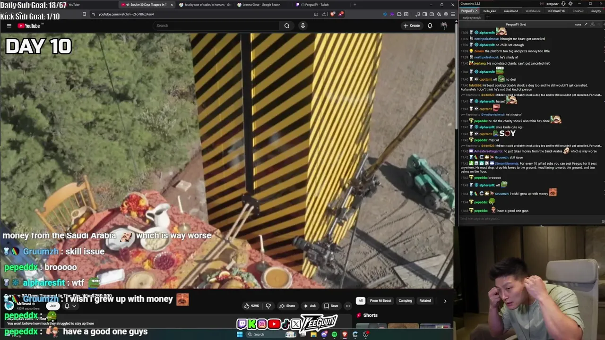
Task: Open Brave VPN shield icon
Action: [446, 14]
